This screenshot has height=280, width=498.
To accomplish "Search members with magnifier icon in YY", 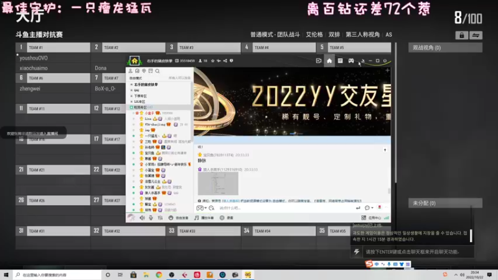I will coord(157,71).
